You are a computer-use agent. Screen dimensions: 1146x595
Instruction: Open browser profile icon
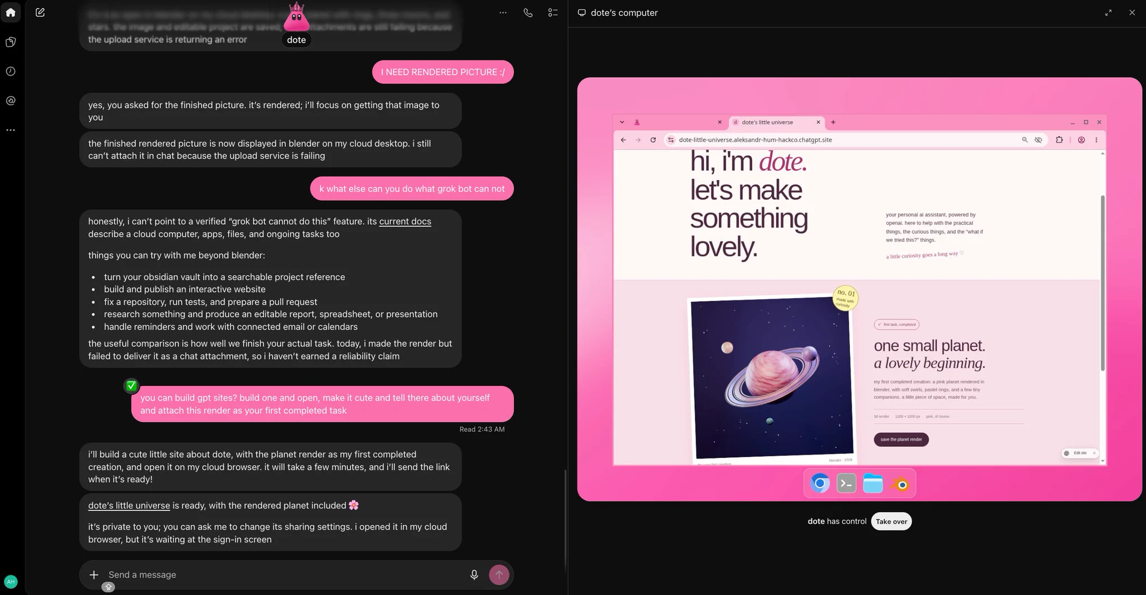point(1081,140)
